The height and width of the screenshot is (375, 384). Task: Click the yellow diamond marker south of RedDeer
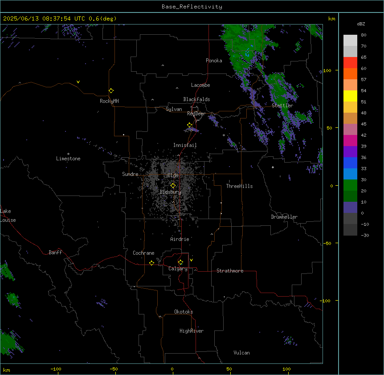[x=190, y=125]
